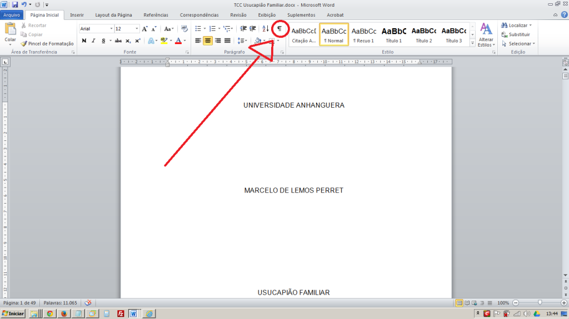Viewport: 569px width, 319px height.
Task: Show paragraph marks with the pilcrow button
Action: coord(279,29)
